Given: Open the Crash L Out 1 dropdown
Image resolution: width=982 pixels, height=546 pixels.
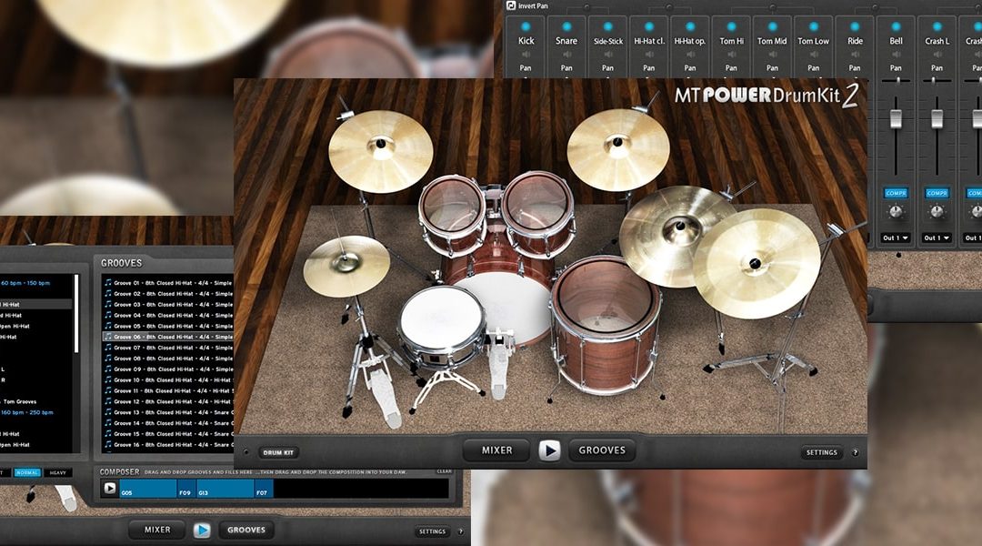Looking at the screenshot, I should point(937,238).
